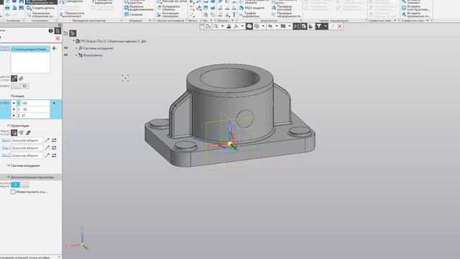Open dropdown arrow next to zoom magnifier
Screen dimensions: 460x259
(x=222, y=27)
